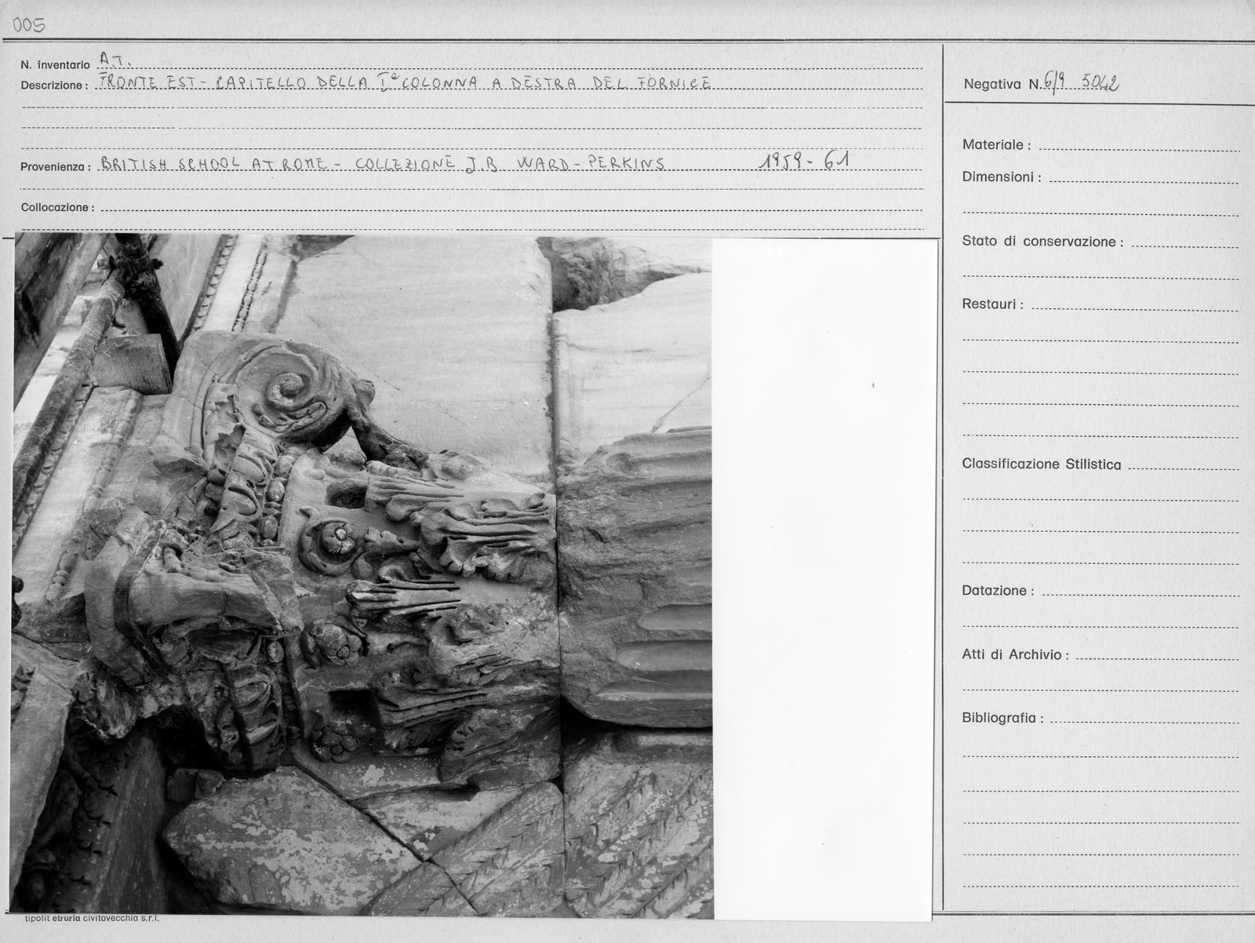
Task: Select the 'COLLEZIONE J.B. WARD-PERKINS' handwriting
Action: [510, 163]
